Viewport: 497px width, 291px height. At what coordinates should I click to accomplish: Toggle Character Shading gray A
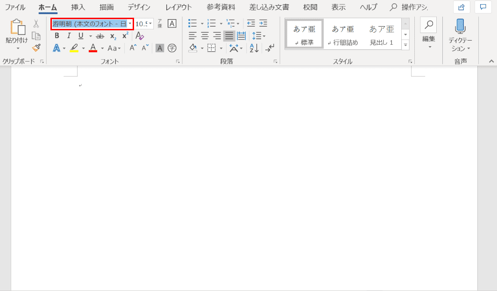point(160,48)
